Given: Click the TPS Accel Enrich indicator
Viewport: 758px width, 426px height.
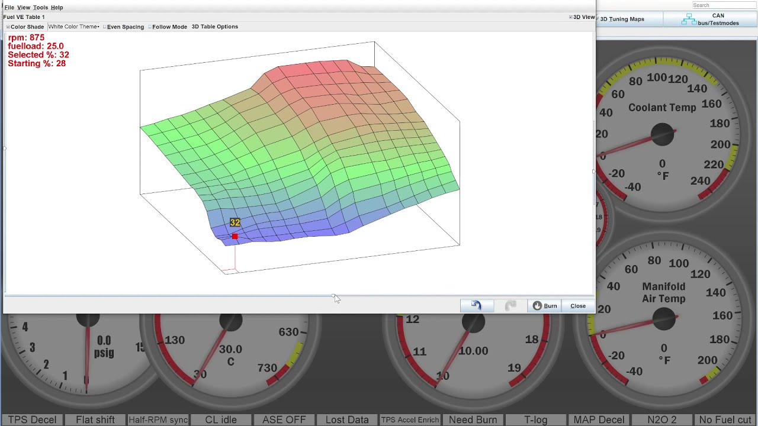Looking at the screenshot, I should 410,419.
